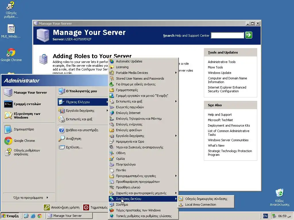
Task: Click the Σύστημα computer icon
Action: tap(112, 205)
